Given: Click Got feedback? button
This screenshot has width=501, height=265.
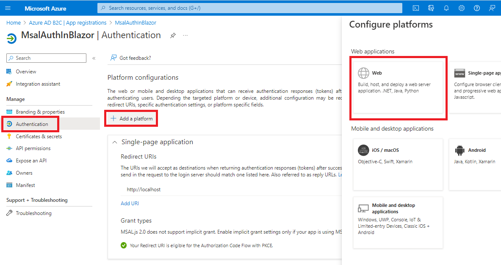Looking at the screenshot, I should pos(131,58).
